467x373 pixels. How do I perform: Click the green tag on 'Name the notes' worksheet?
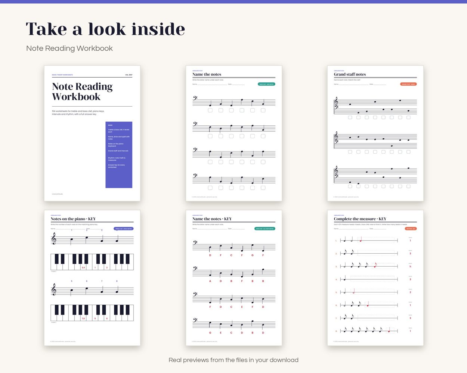click(x=266, y=84)
